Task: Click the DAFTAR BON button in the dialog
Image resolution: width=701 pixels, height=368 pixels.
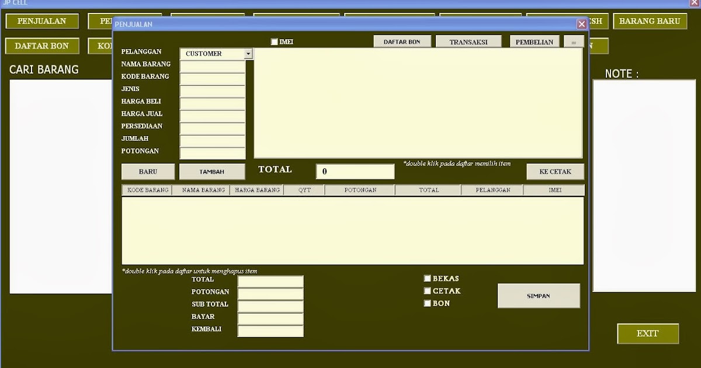Action: (x=402, y=41)
